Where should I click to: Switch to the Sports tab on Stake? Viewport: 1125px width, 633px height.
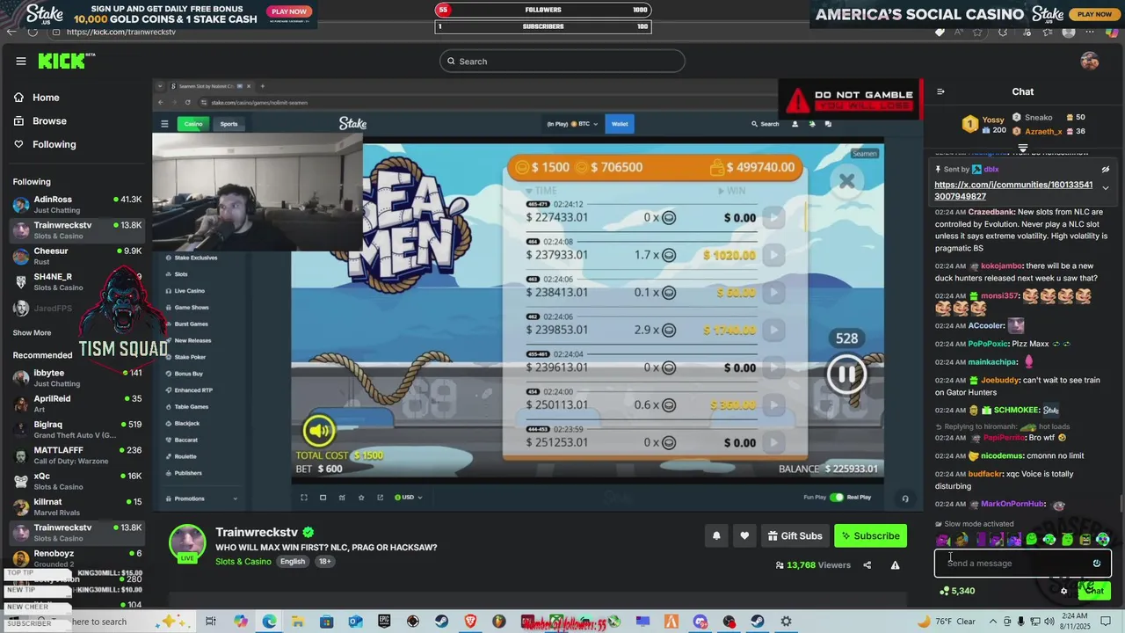[x=229, y=124]
